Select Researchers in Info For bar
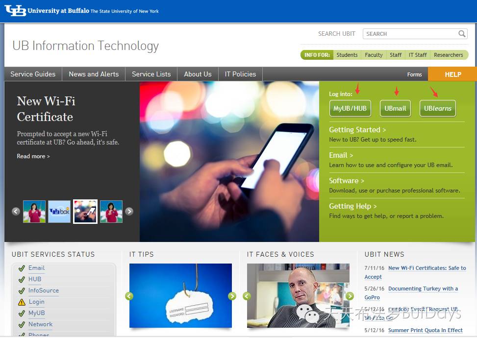This screenshot has height=338, width=477. tap(449, 55)
